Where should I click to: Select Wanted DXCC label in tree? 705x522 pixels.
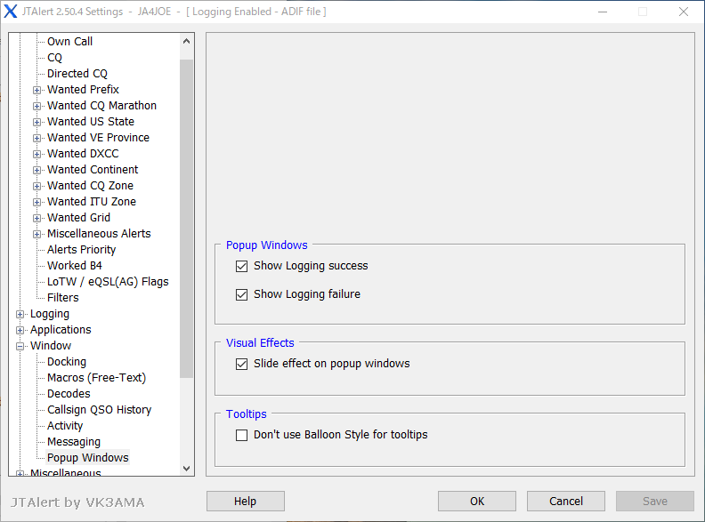[x=83, y=154]
